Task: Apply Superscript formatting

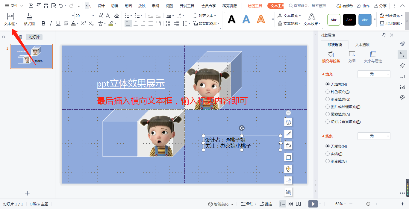Action: click(x=84, y=23)
